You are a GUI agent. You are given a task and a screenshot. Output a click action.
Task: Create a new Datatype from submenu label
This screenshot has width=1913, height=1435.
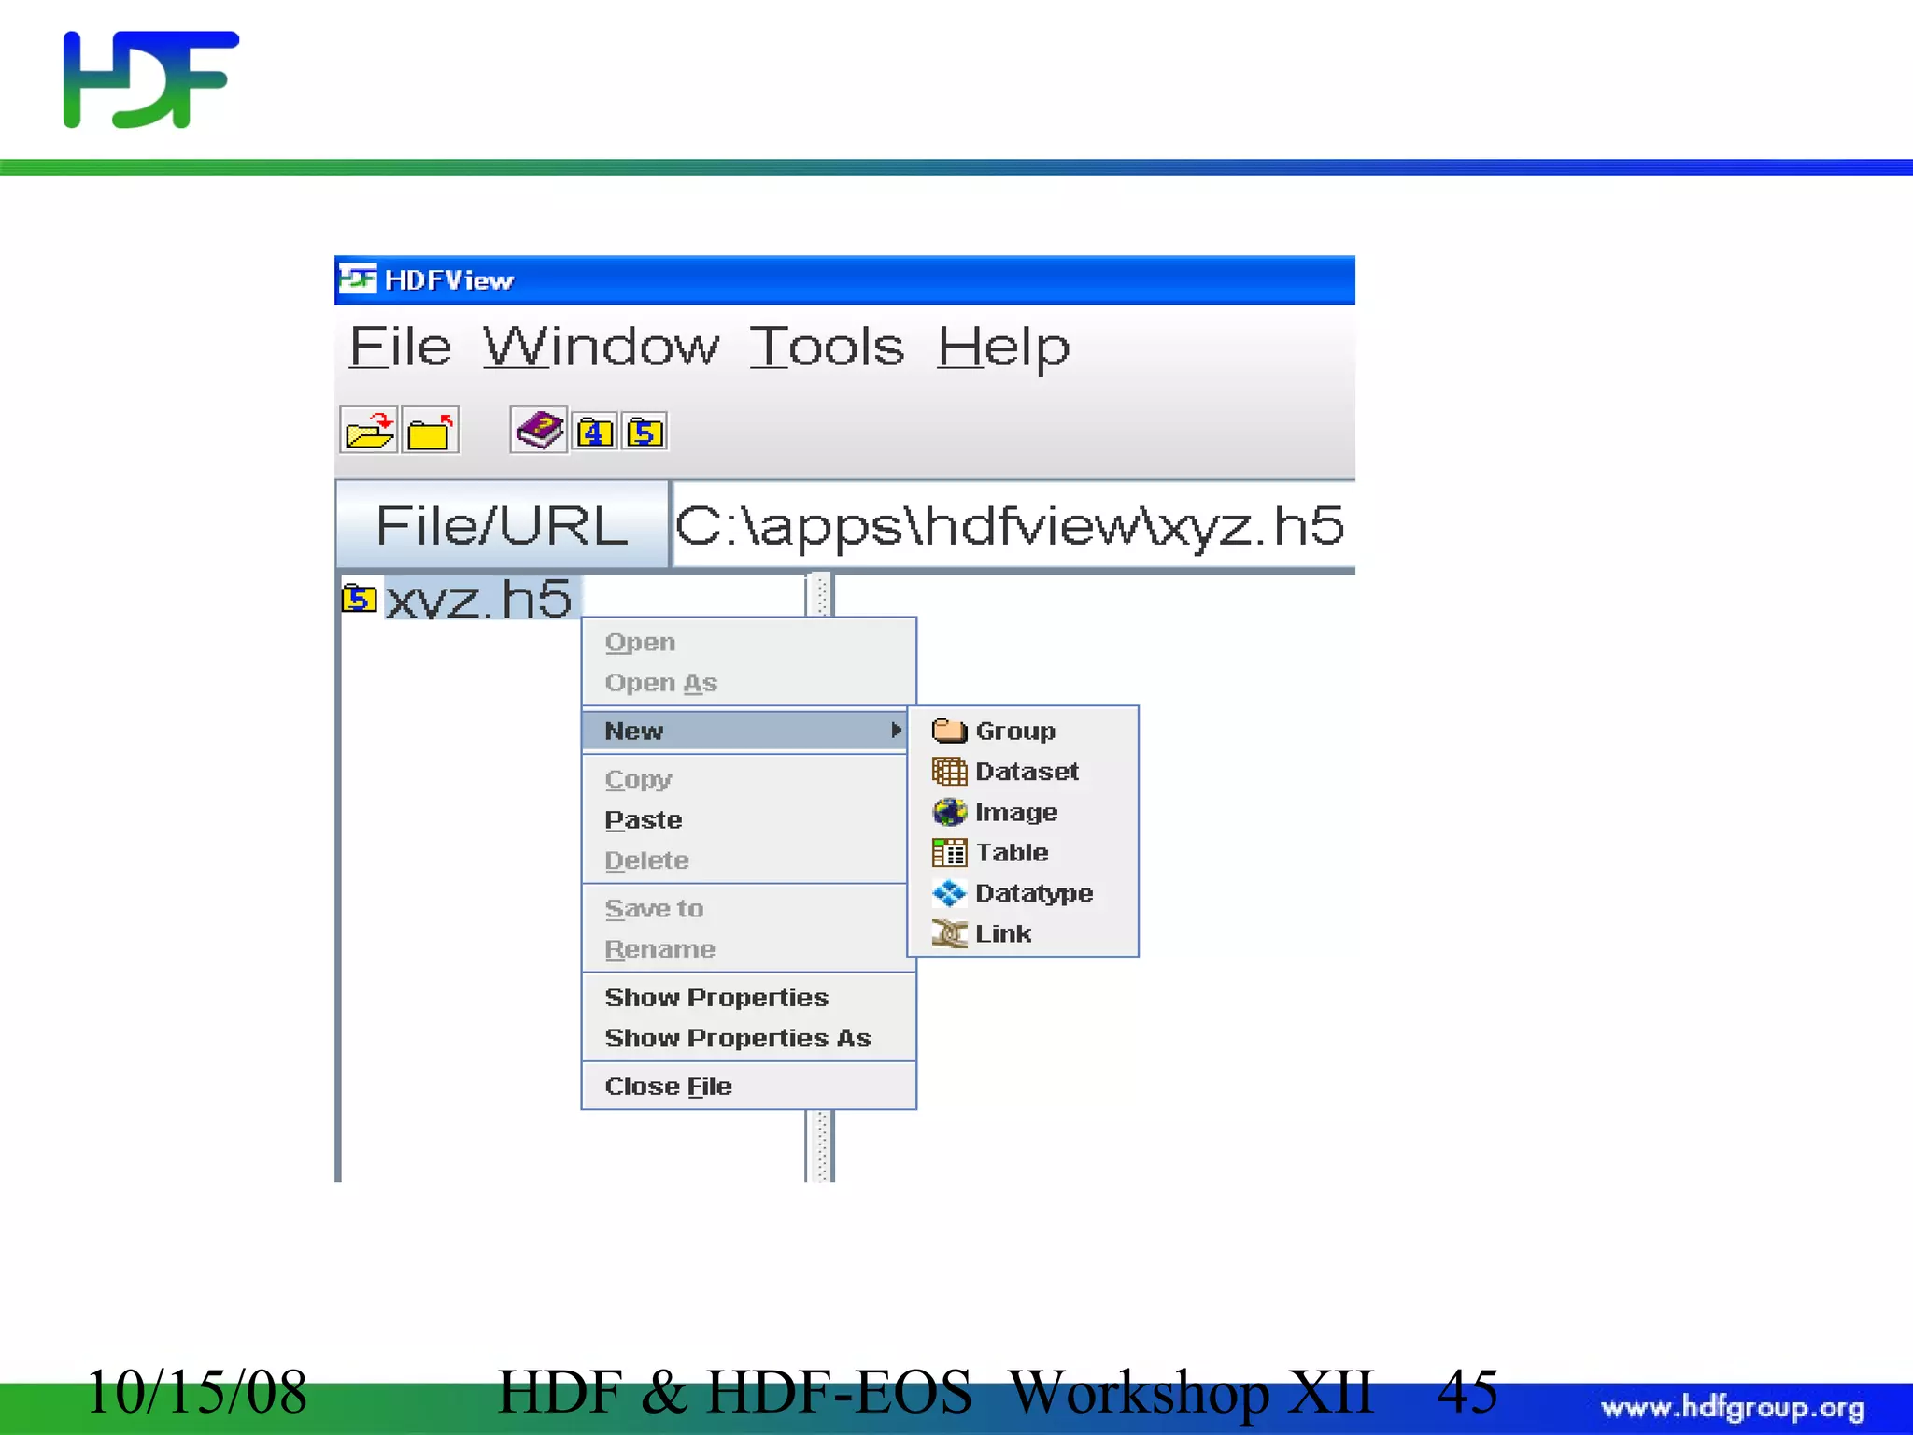(1034, 894)
